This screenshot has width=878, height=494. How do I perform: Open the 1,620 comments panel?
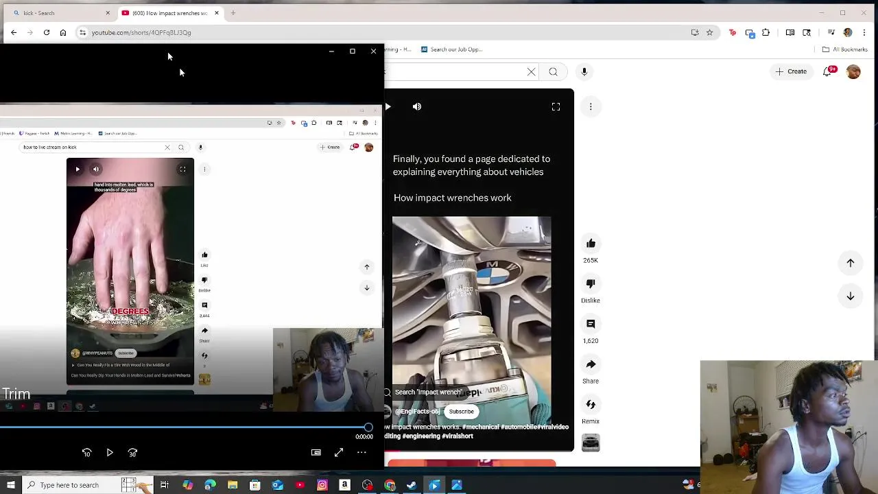(591, 324)
